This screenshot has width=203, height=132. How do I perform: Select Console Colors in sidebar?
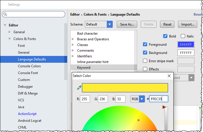tap(29, 66)
